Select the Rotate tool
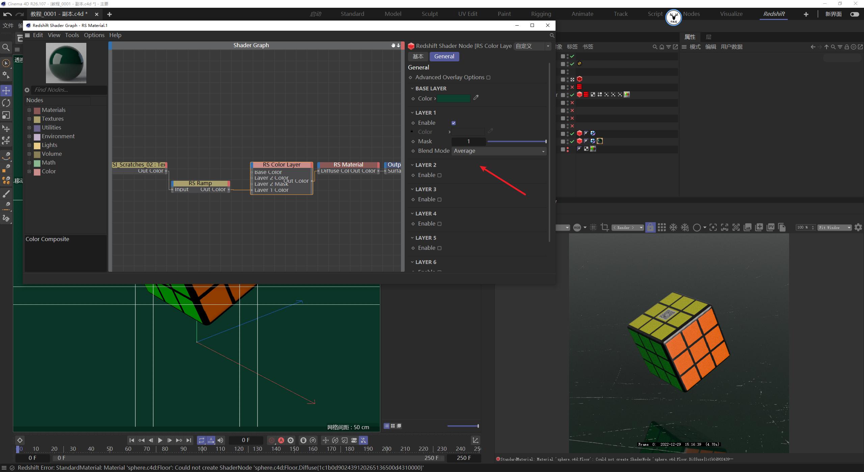This screenshot has height=472, width=864. (6, 103)
